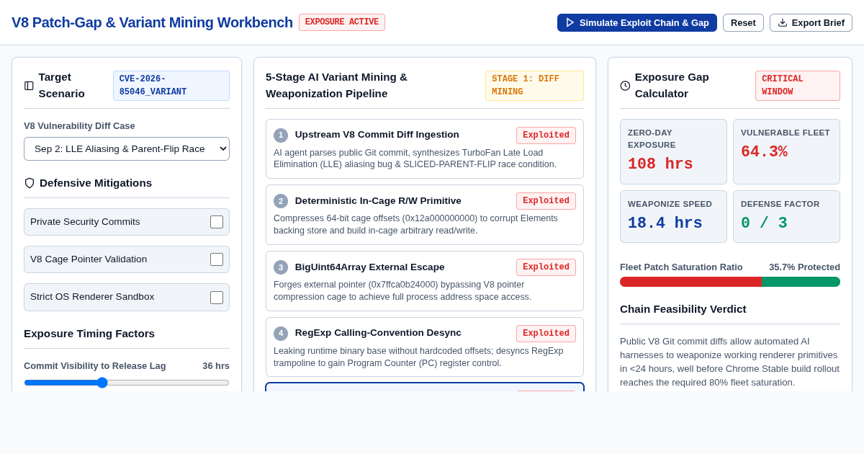Click the Fleet Patch Saturation Ratio label
Screen dimensions: 864x454
681,267
